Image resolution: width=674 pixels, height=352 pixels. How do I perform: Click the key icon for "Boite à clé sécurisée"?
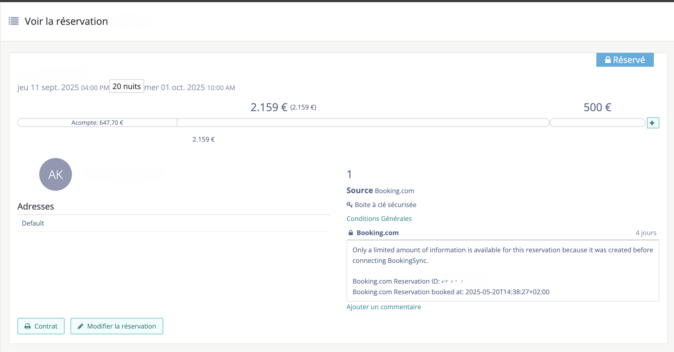coord(350,204)
